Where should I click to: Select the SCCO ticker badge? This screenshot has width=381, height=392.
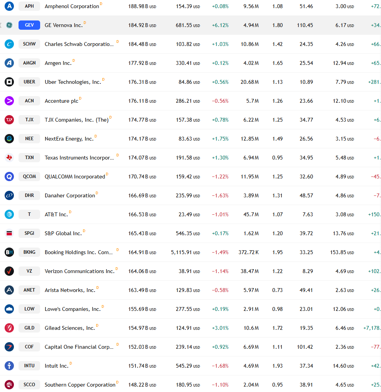[29, 385]
